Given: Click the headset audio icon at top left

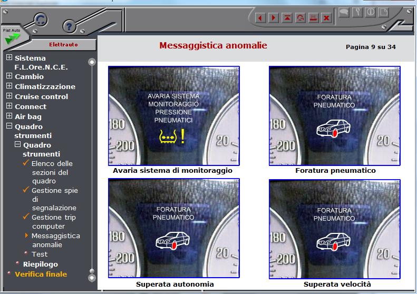Looking at the screenshot, I should point(41,20).
